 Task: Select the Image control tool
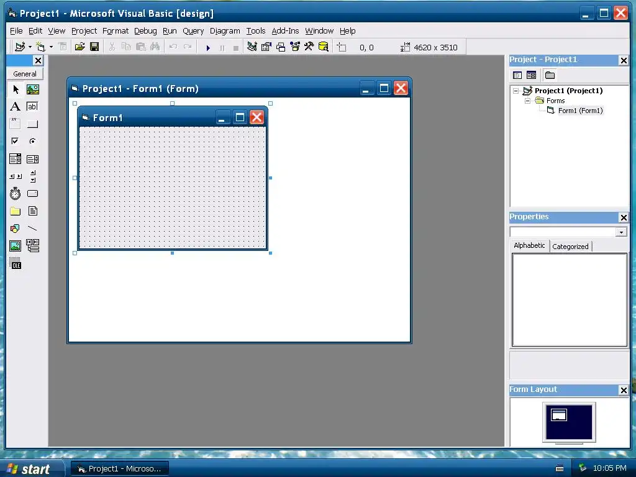(x=16, y=246)
